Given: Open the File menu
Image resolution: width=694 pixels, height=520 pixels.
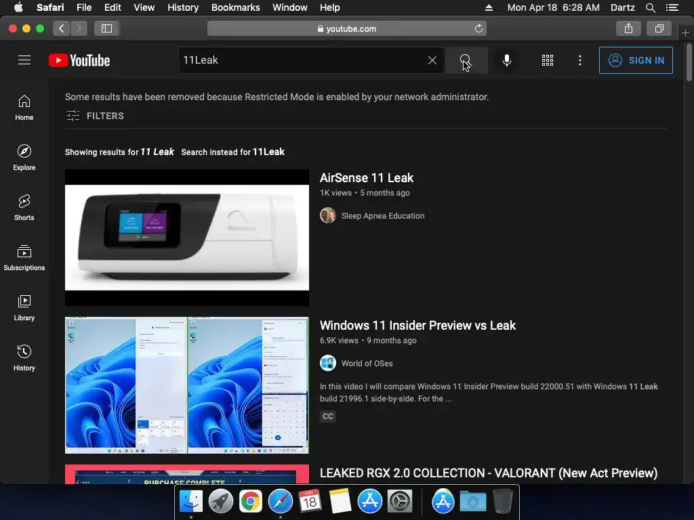Looking at the screenshot, I should (84, 7).
